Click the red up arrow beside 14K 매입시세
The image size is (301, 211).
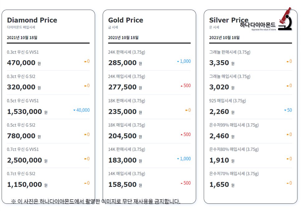click(182, 183)
